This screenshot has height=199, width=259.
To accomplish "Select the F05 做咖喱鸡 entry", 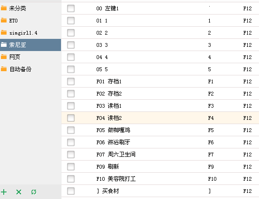I will click(x=113, y=130).
